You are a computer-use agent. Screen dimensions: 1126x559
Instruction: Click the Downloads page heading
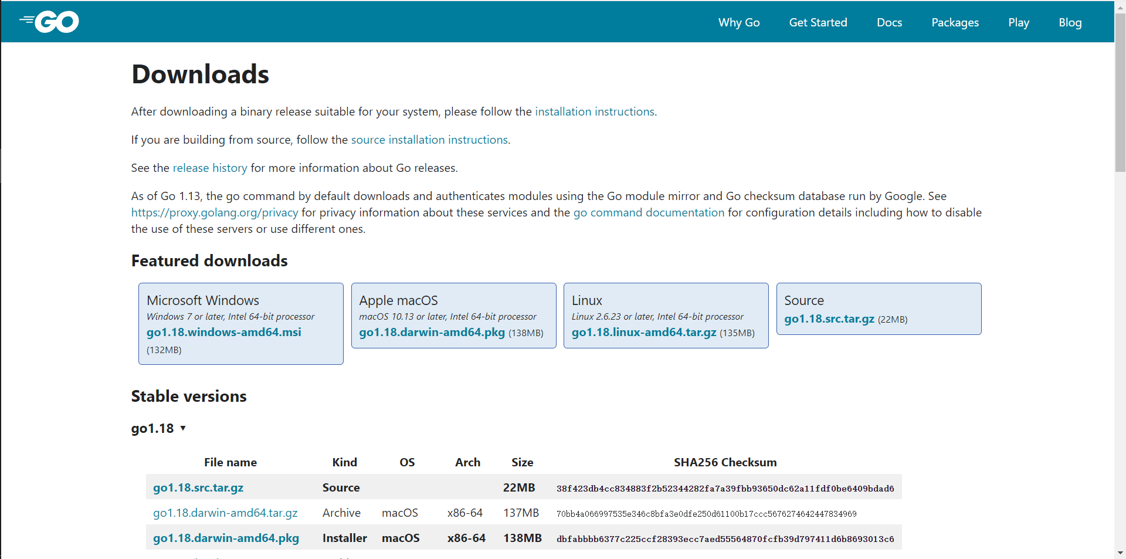pos(200,74)
